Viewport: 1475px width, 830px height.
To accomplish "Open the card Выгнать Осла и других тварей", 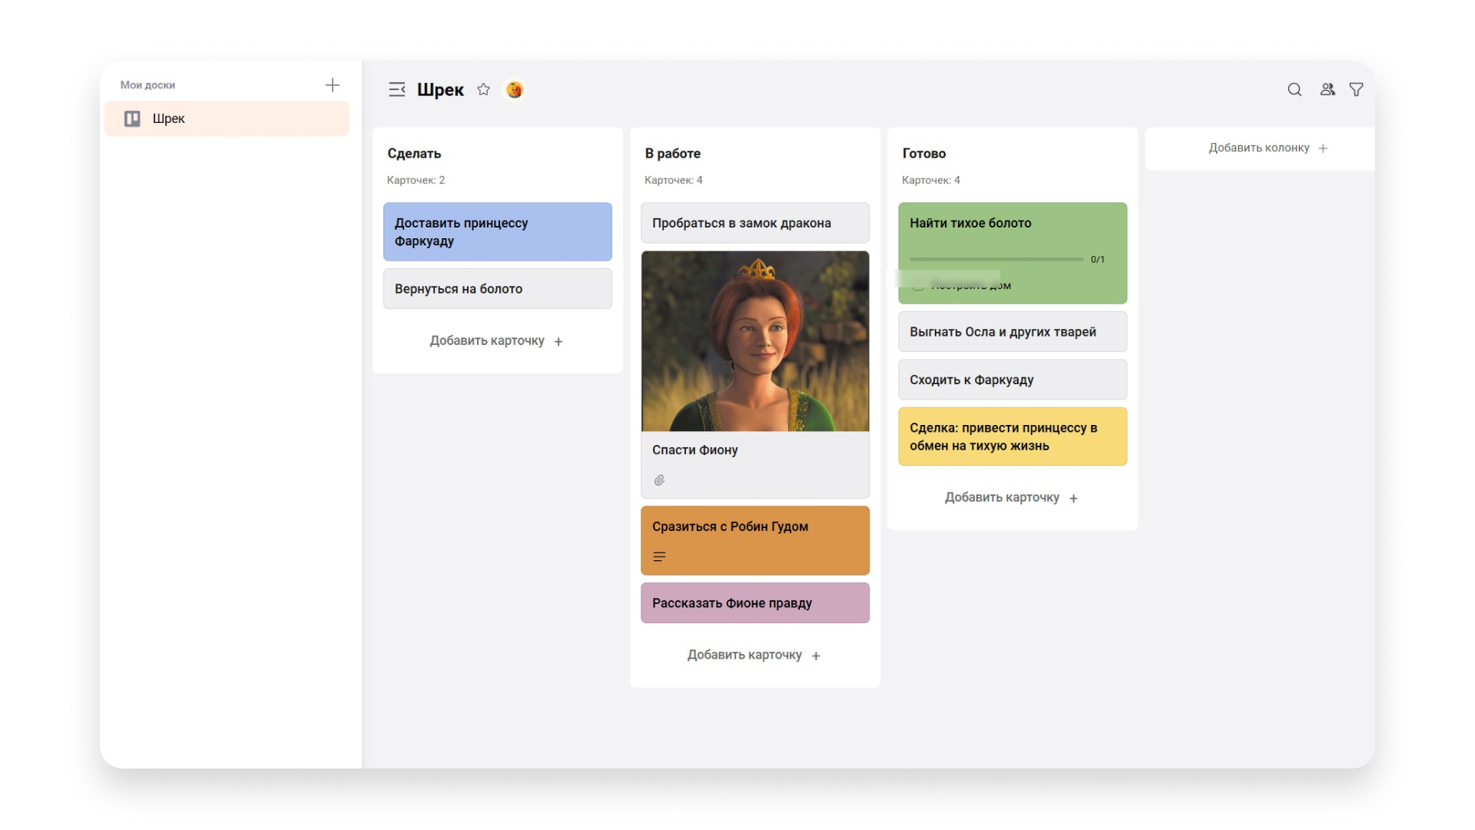I will tap(1013, 332).
